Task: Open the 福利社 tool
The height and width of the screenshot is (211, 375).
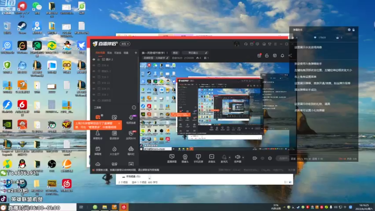Action: click(x=131, y=151)
